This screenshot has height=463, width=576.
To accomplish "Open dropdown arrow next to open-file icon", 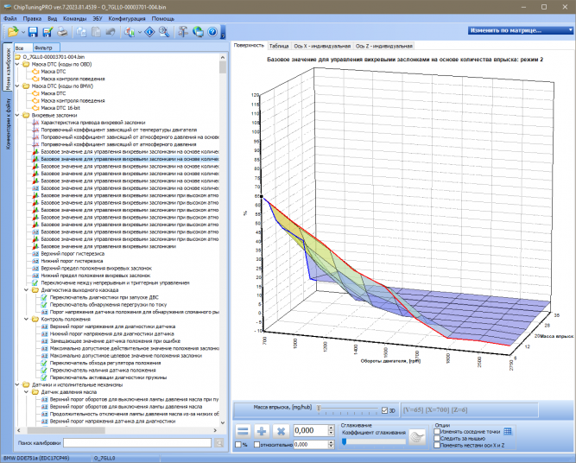I will point(22,32).
